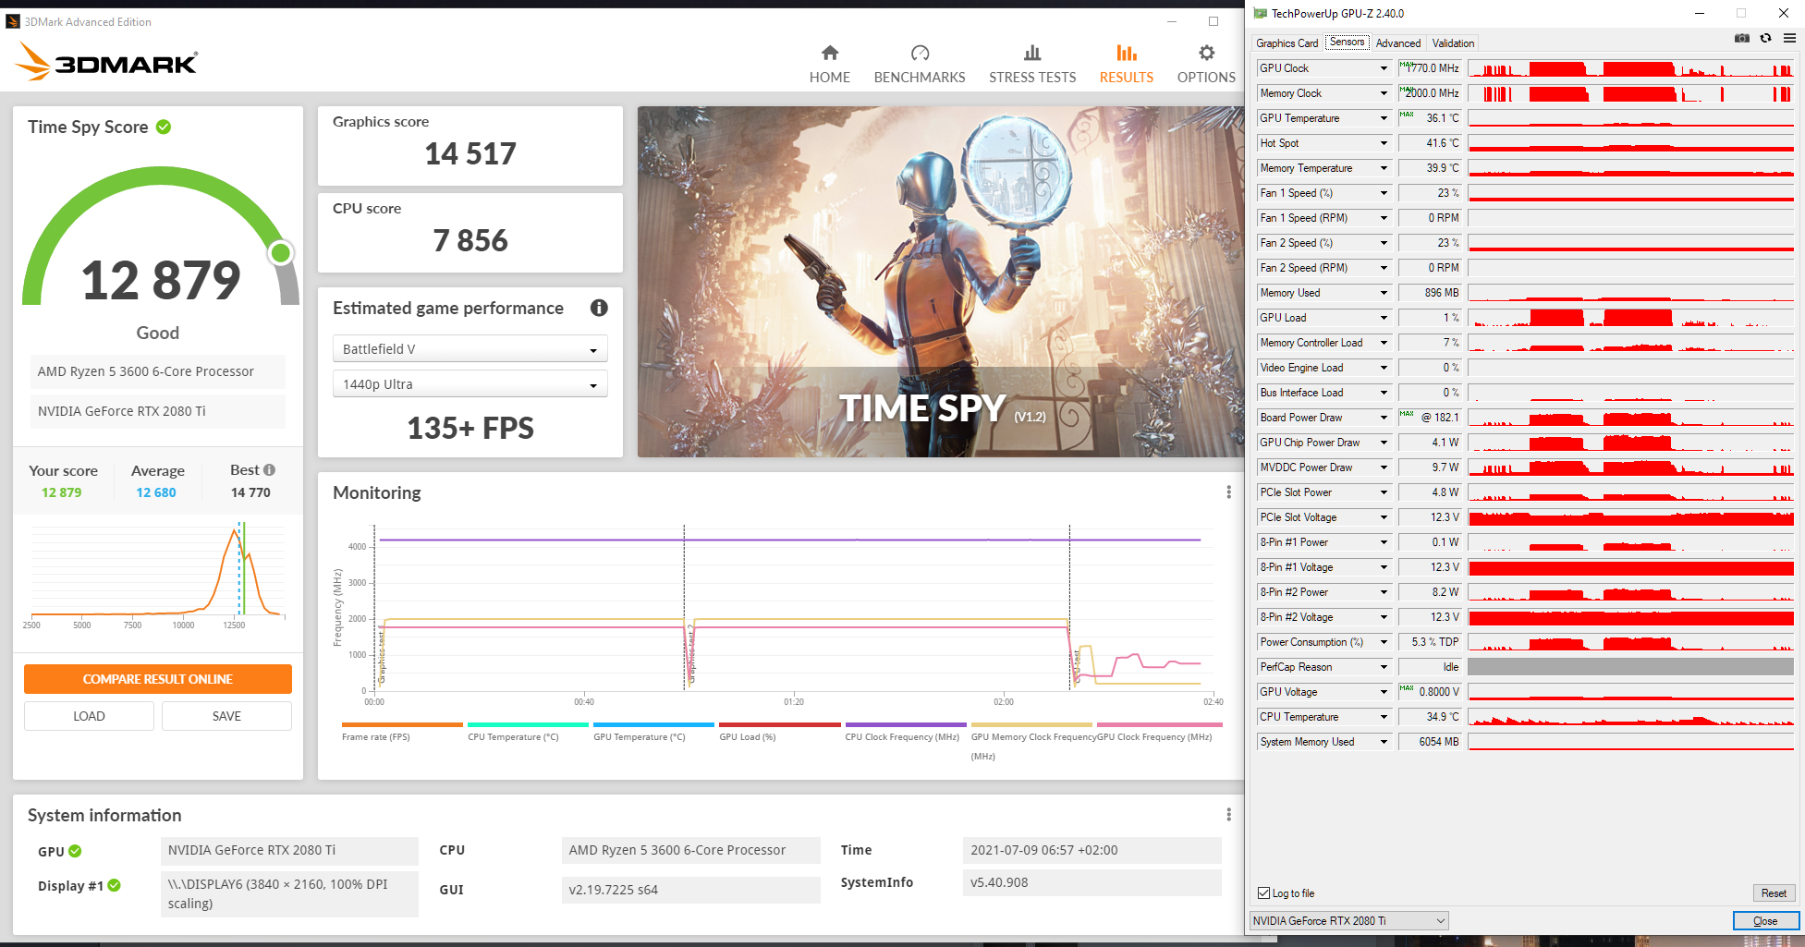Click the Close button in GPU-Z
Screen dimensions: 1805x947
[x=1765, y=920]
